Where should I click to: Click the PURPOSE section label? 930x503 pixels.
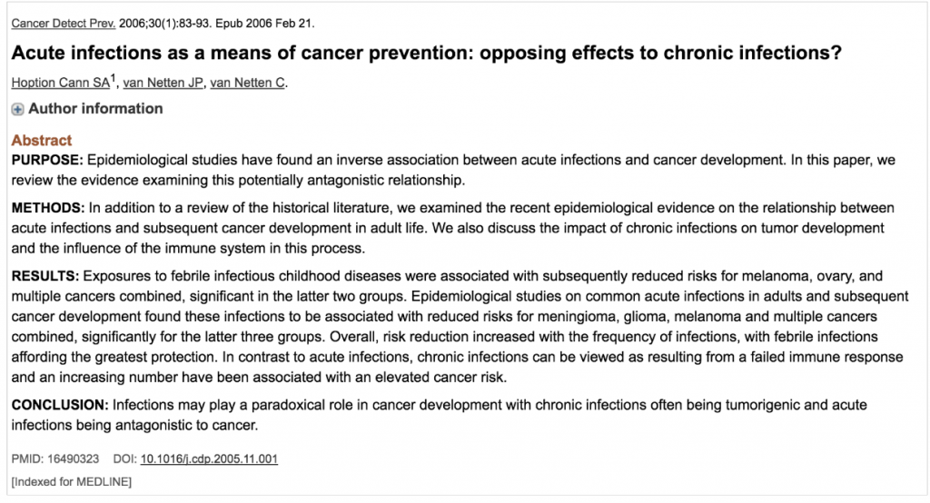tap(47, 160)
